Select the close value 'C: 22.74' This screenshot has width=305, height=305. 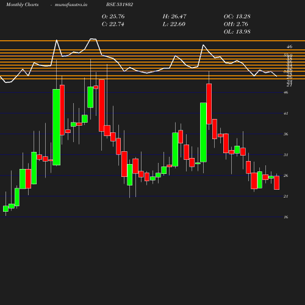pos(113,24)
